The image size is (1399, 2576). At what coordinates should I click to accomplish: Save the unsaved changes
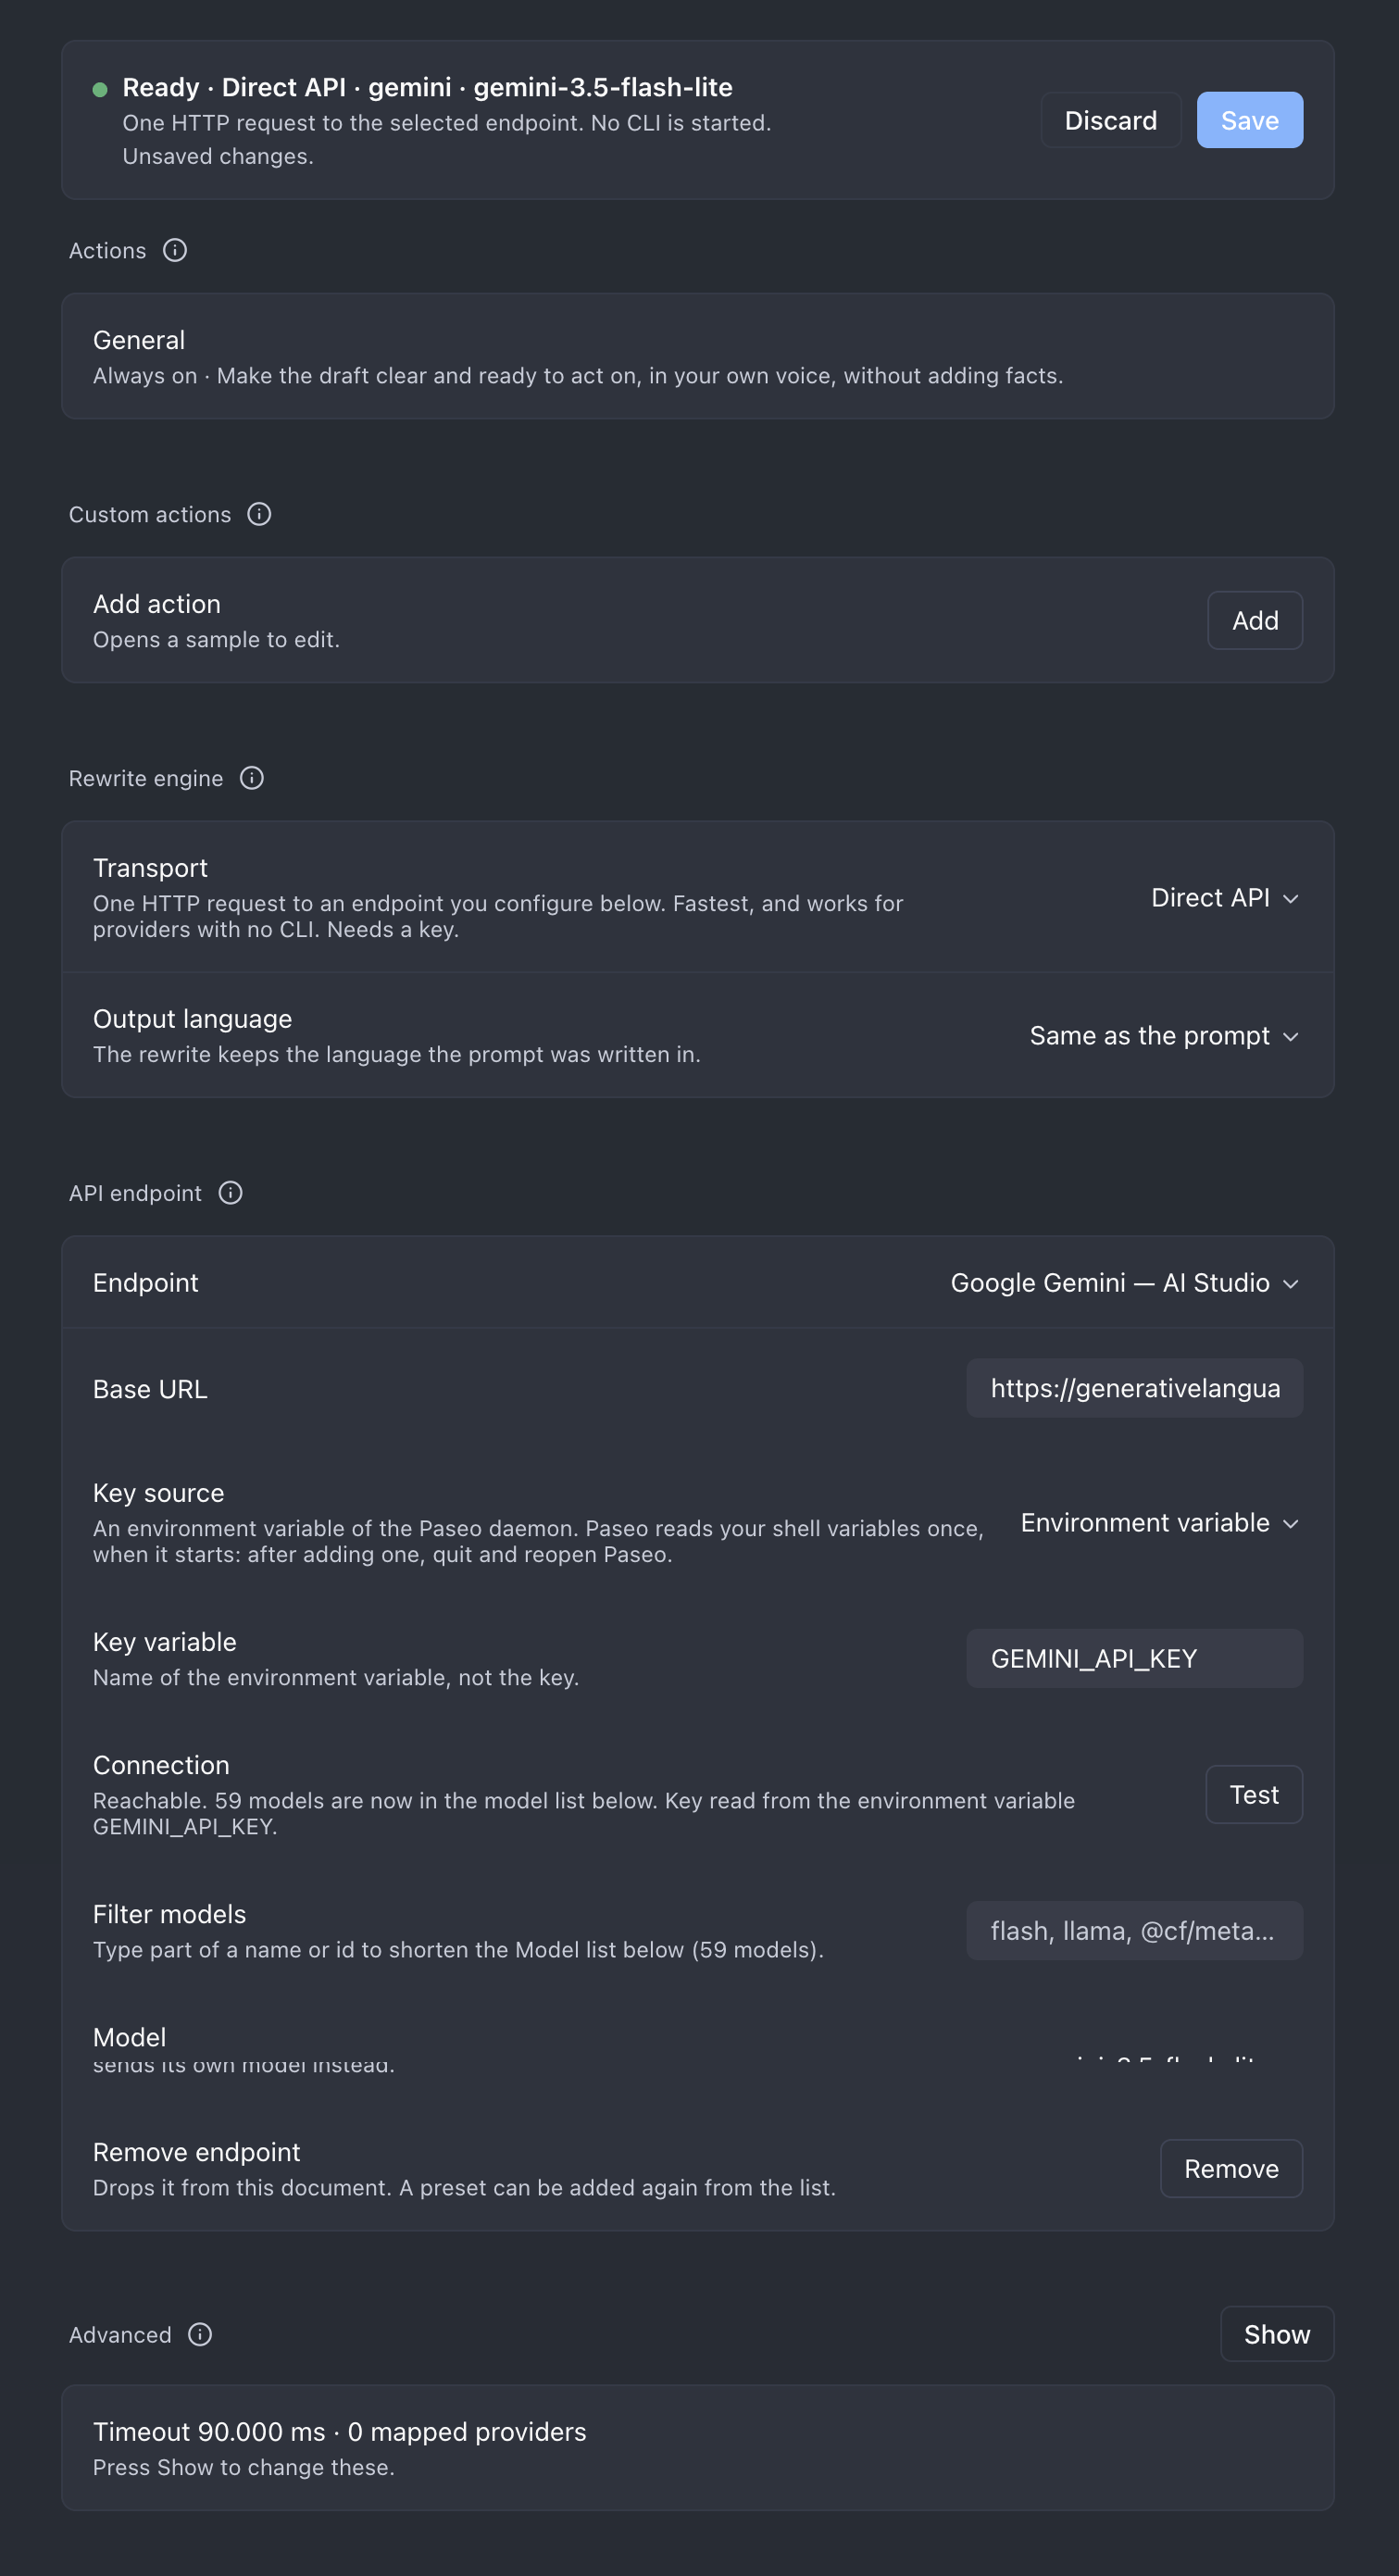pyautogui.click(x=1250, y=120)
